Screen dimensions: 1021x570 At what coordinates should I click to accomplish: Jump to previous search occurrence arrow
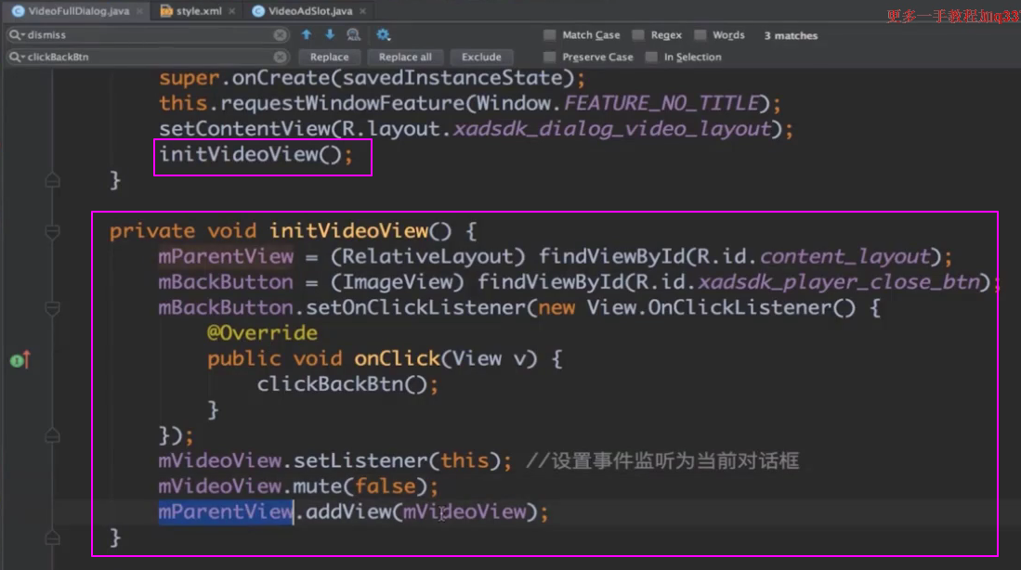[x=307, y=35]
